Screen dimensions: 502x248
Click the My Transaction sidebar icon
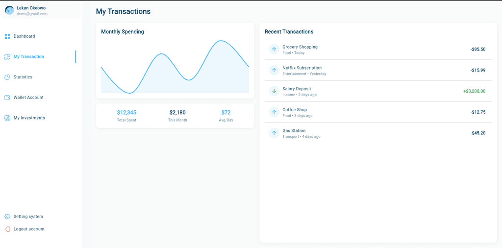click(7, 57)
